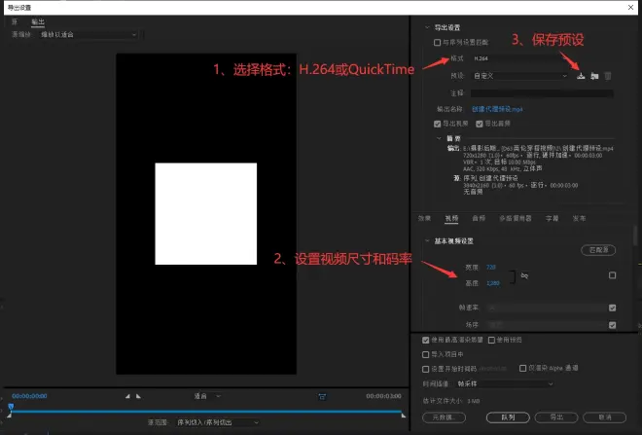The height and width of the screenshot is (435, 642).
Task: Click the video settings panel scrollbar
Action: click(635, 236)
